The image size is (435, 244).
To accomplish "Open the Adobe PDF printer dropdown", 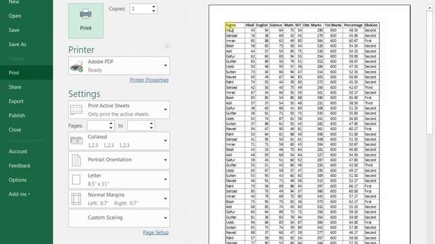I will coord(119,66).
